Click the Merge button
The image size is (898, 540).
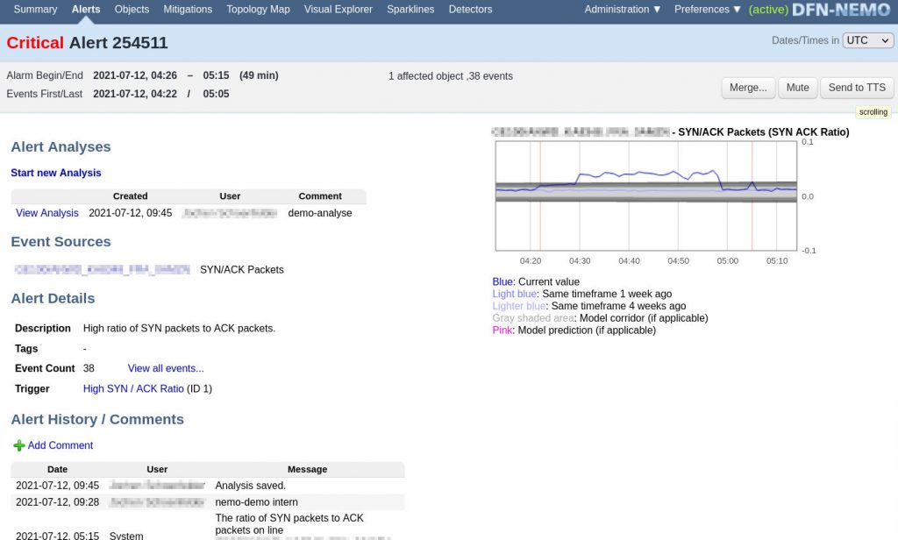747,88
